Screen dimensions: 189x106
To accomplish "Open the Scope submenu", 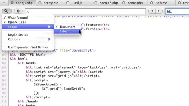I will click(x=28, y=27).
